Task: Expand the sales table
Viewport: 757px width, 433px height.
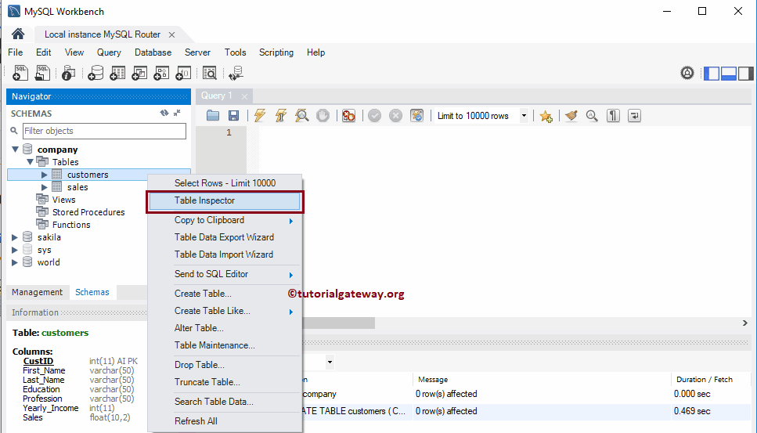Action: 44,187
